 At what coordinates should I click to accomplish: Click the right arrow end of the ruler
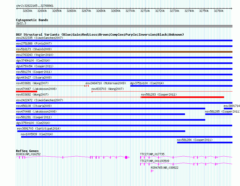click(x=232, y=8)
